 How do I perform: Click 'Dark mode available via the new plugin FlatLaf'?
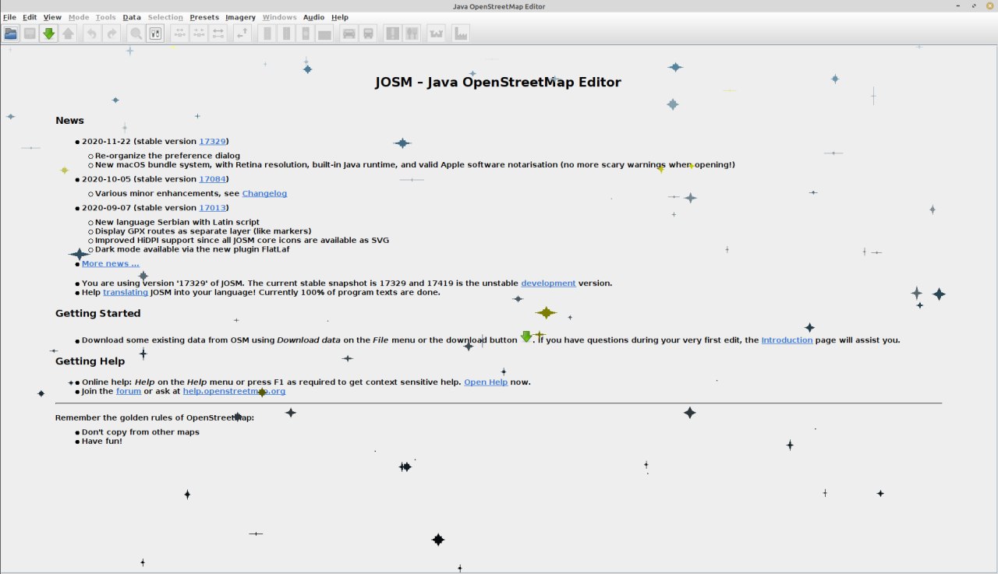coord(193,249)
